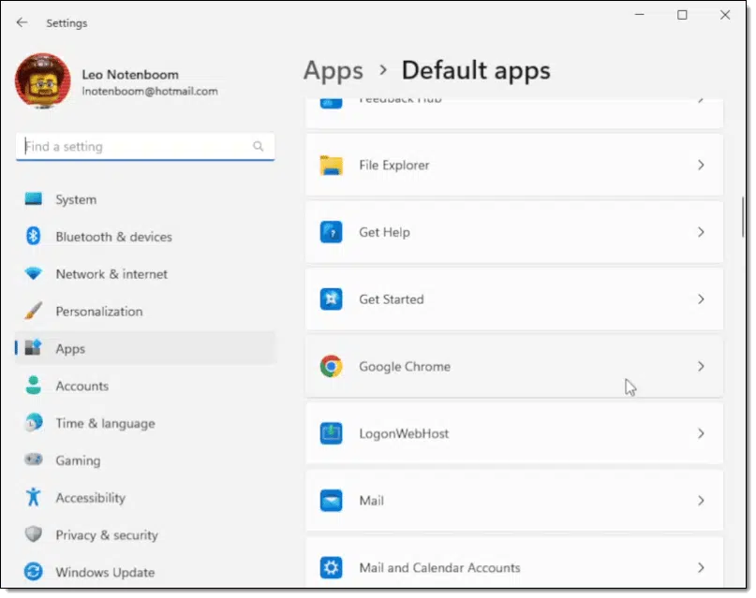This screenshot has height=598, width=756.
Task: Click the File Explorer folder icon
Action: (x=332, y=166)
